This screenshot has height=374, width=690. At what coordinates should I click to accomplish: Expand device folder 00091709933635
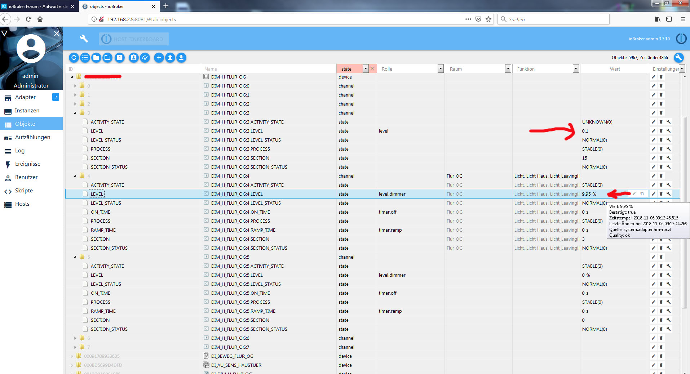tap(72, 356)
